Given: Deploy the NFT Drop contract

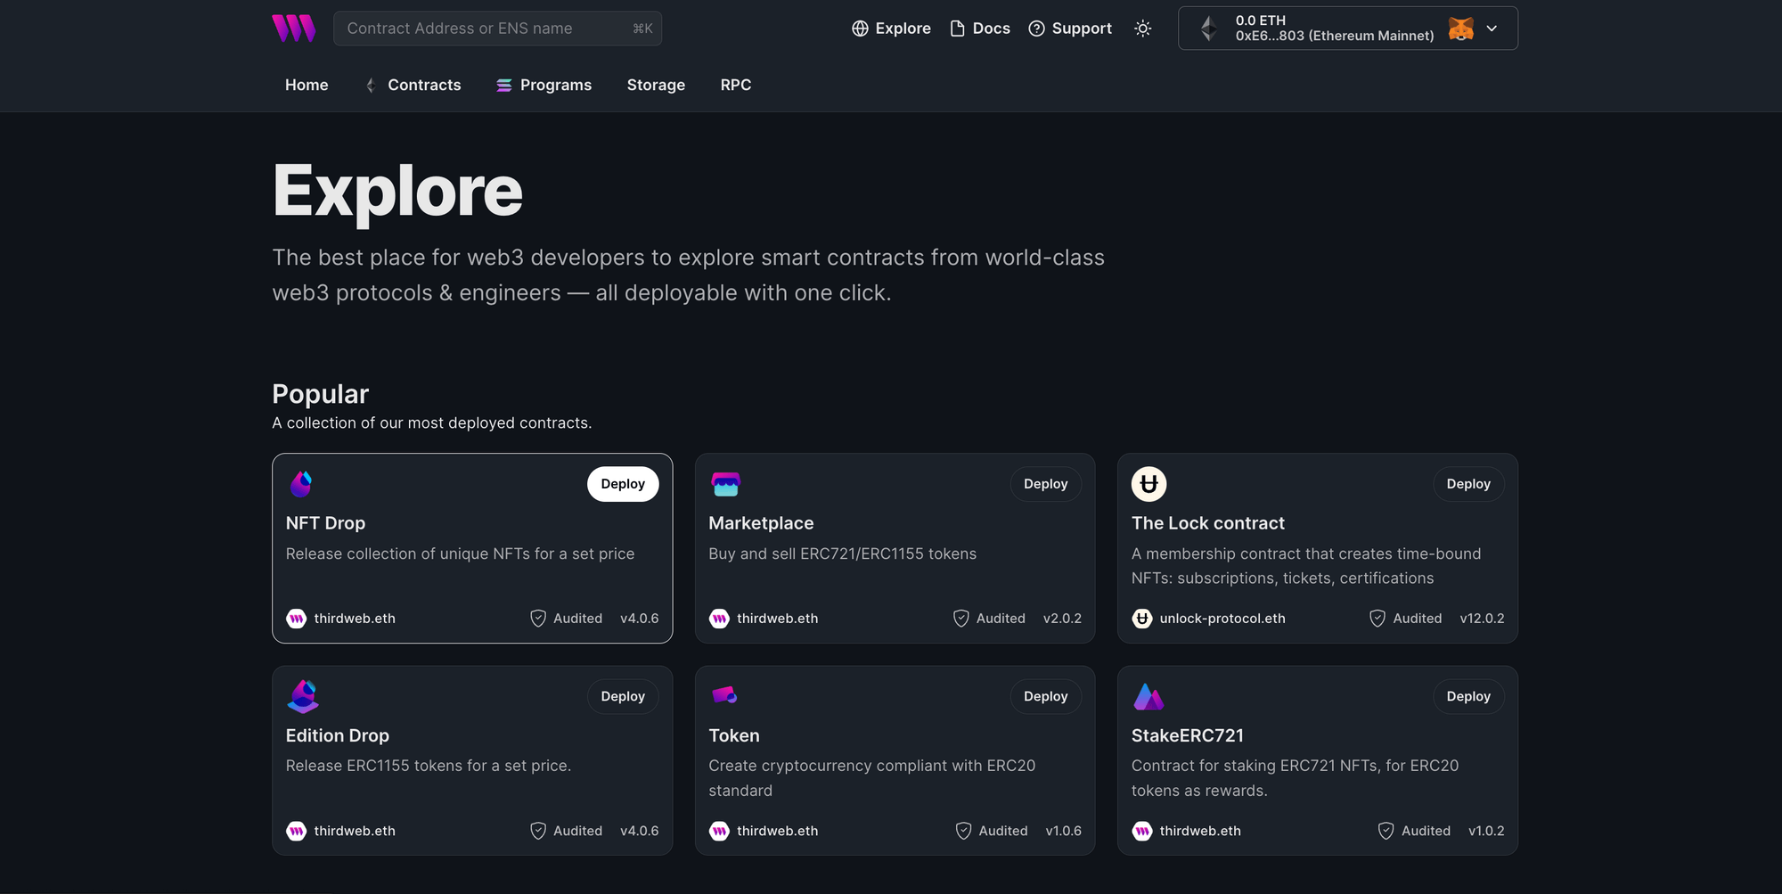Looking at the screenshot, I should 622,483.
